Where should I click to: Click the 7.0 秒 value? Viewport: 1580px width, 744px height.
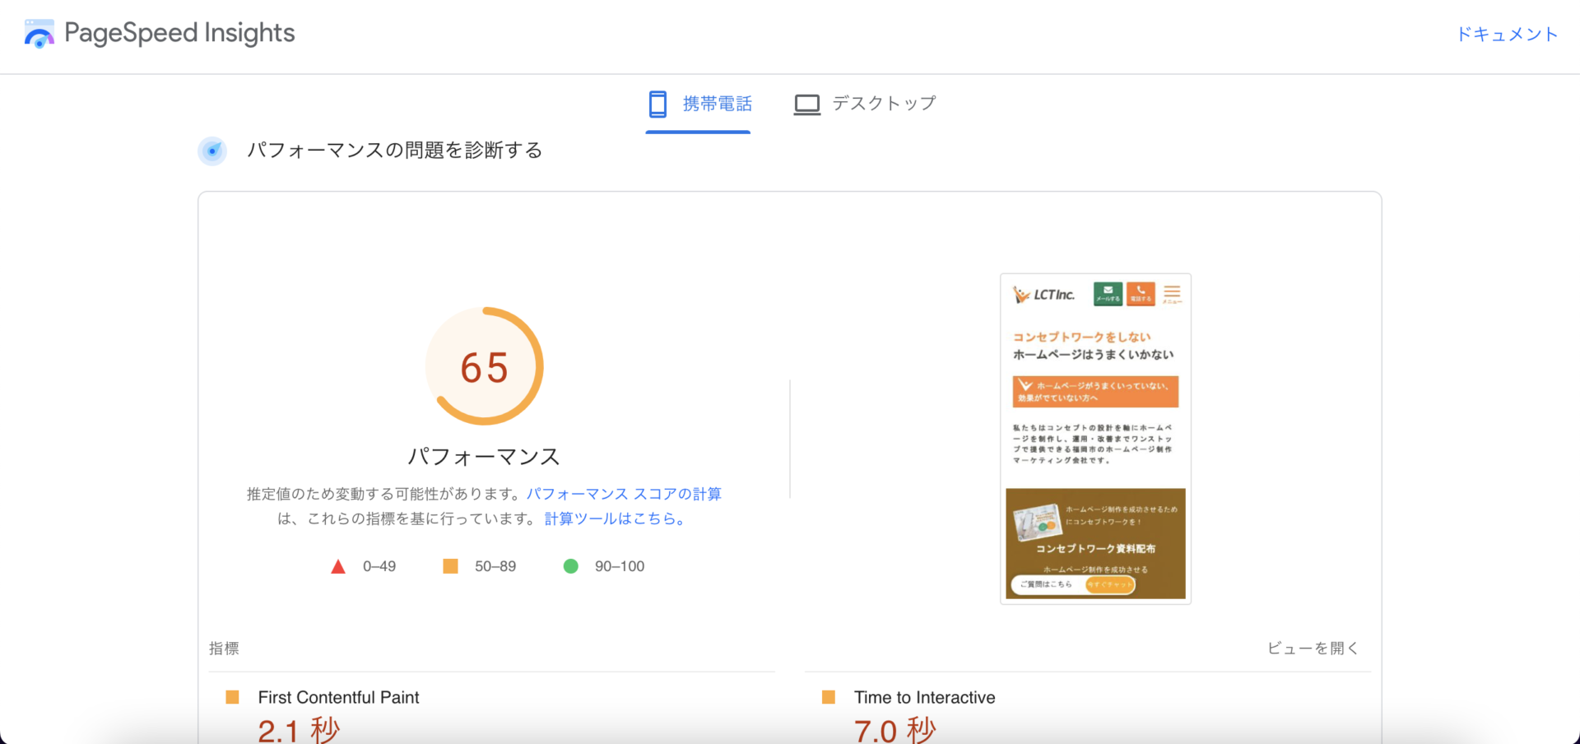pos(895,730)
